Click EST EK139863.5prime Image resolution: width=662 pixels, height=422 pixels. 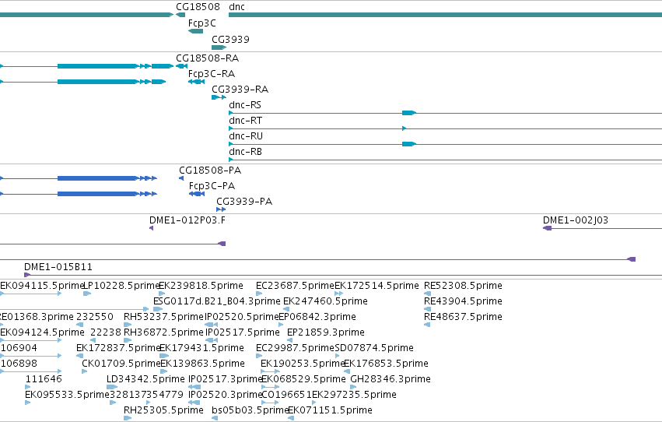[203, 364]
